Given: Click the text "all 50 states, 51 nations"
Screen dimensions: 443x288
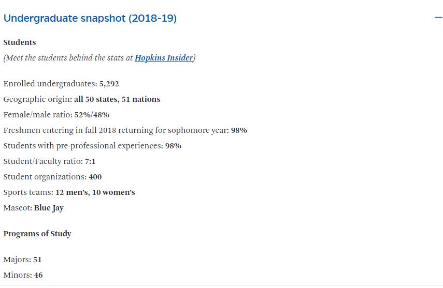Looking at the screenshot, I should click(117, 99).
